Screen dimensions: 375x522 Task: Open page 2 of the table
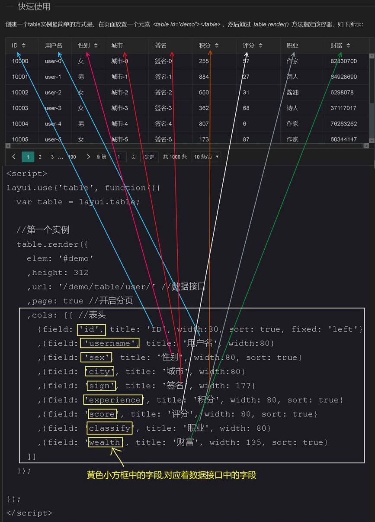(x=40, y=157)
